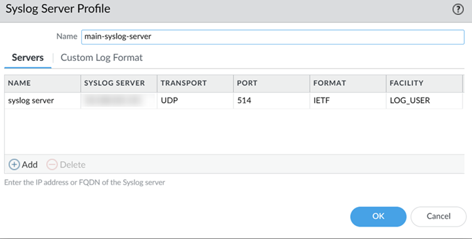Edit the port value 514
472x239 pixels.
(x=272, y=100)
